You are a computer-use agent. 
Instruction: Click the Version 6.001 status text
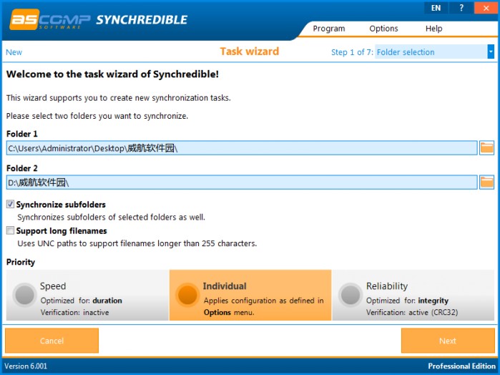26,366
